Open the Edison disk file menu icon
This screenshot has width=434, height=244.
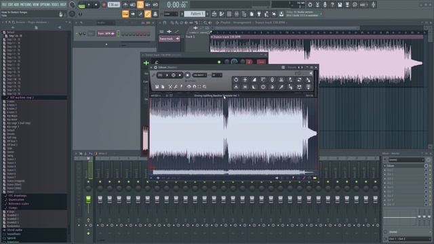tap(157, 87)
